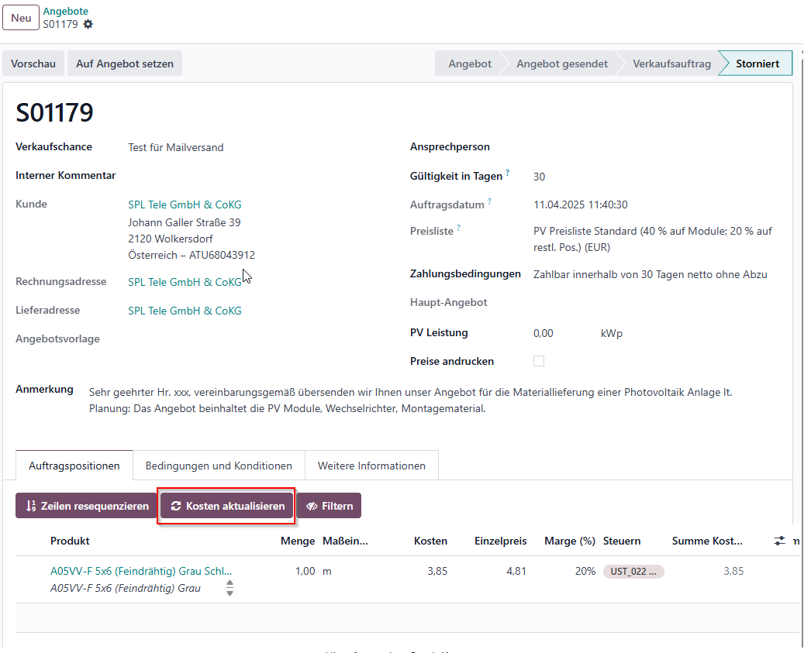The image size is (811, 653).
Task: Click help question mark next to Preisliste
Action: tap(458, 228)
